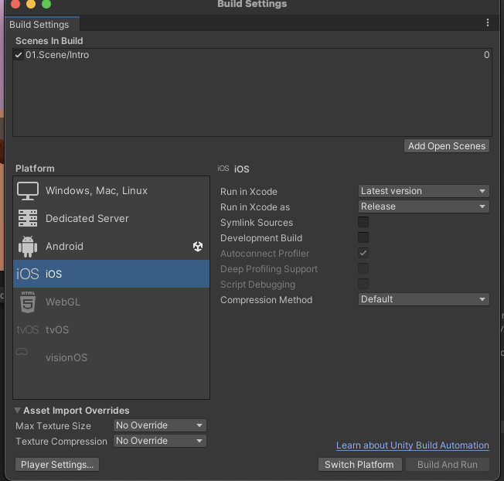Click the Android robot icon
Viewport: 504px width, 481px height.
point(28,246)
